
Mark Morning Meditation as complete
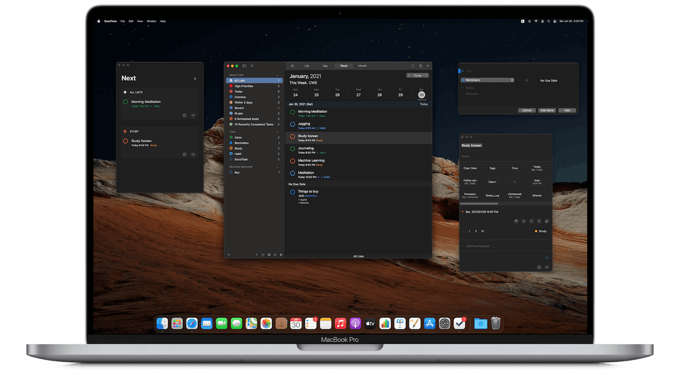pyautogui.click(x=293, y=112)
